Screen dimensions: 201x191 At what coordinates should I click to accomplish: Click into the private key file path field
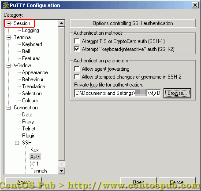[118, 93]
